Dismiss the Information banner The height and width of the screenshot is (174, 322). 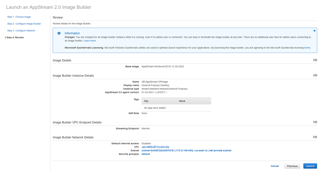(x=314, y=30)
